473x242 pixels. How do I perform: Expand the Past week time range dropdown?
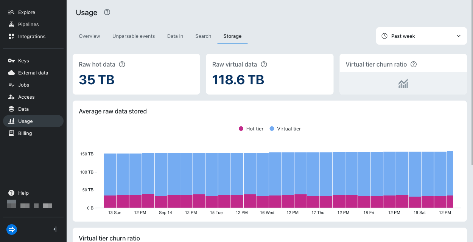(x=422, y=36)
